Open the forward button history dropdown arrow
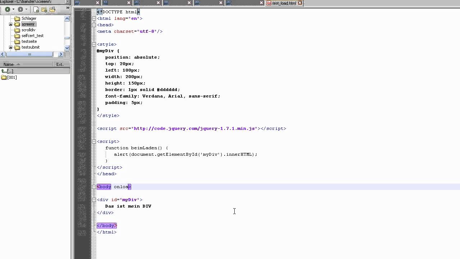Screen dimensions: 460x259 click(26, 9)
